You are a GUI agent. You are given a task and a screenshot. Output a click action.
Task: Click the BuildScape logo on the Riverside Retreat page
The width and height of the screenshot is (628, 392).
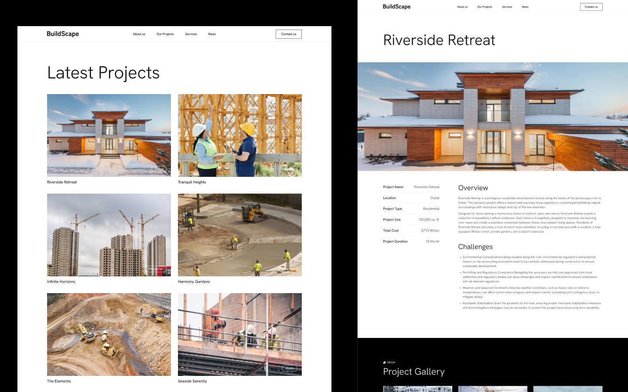(x=396, y=7)
